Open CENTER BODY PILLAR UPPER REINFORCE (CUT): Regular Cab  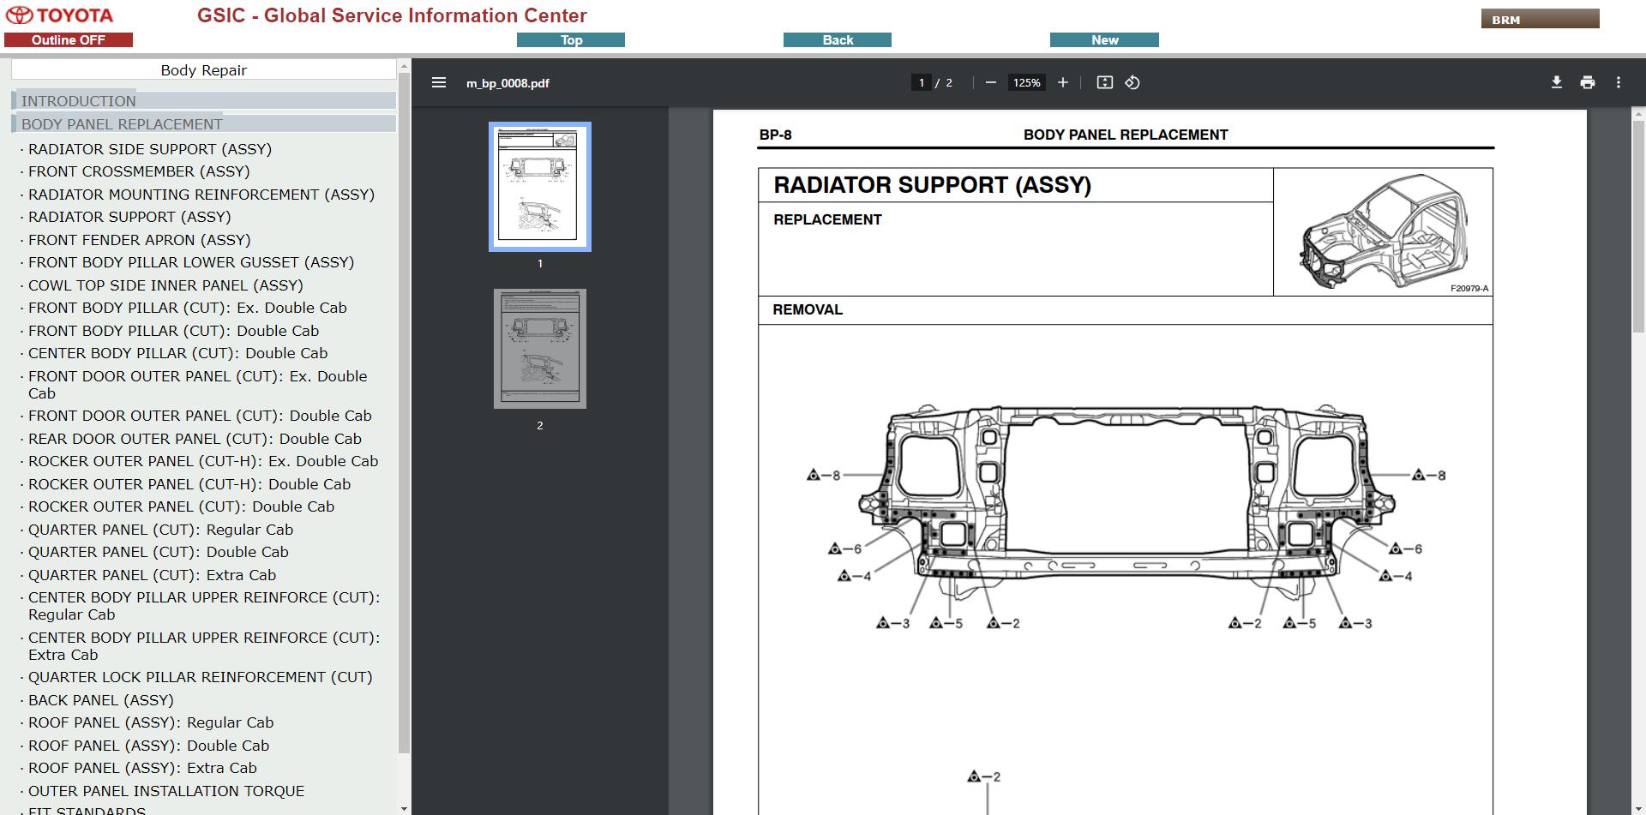pos(204,606)
